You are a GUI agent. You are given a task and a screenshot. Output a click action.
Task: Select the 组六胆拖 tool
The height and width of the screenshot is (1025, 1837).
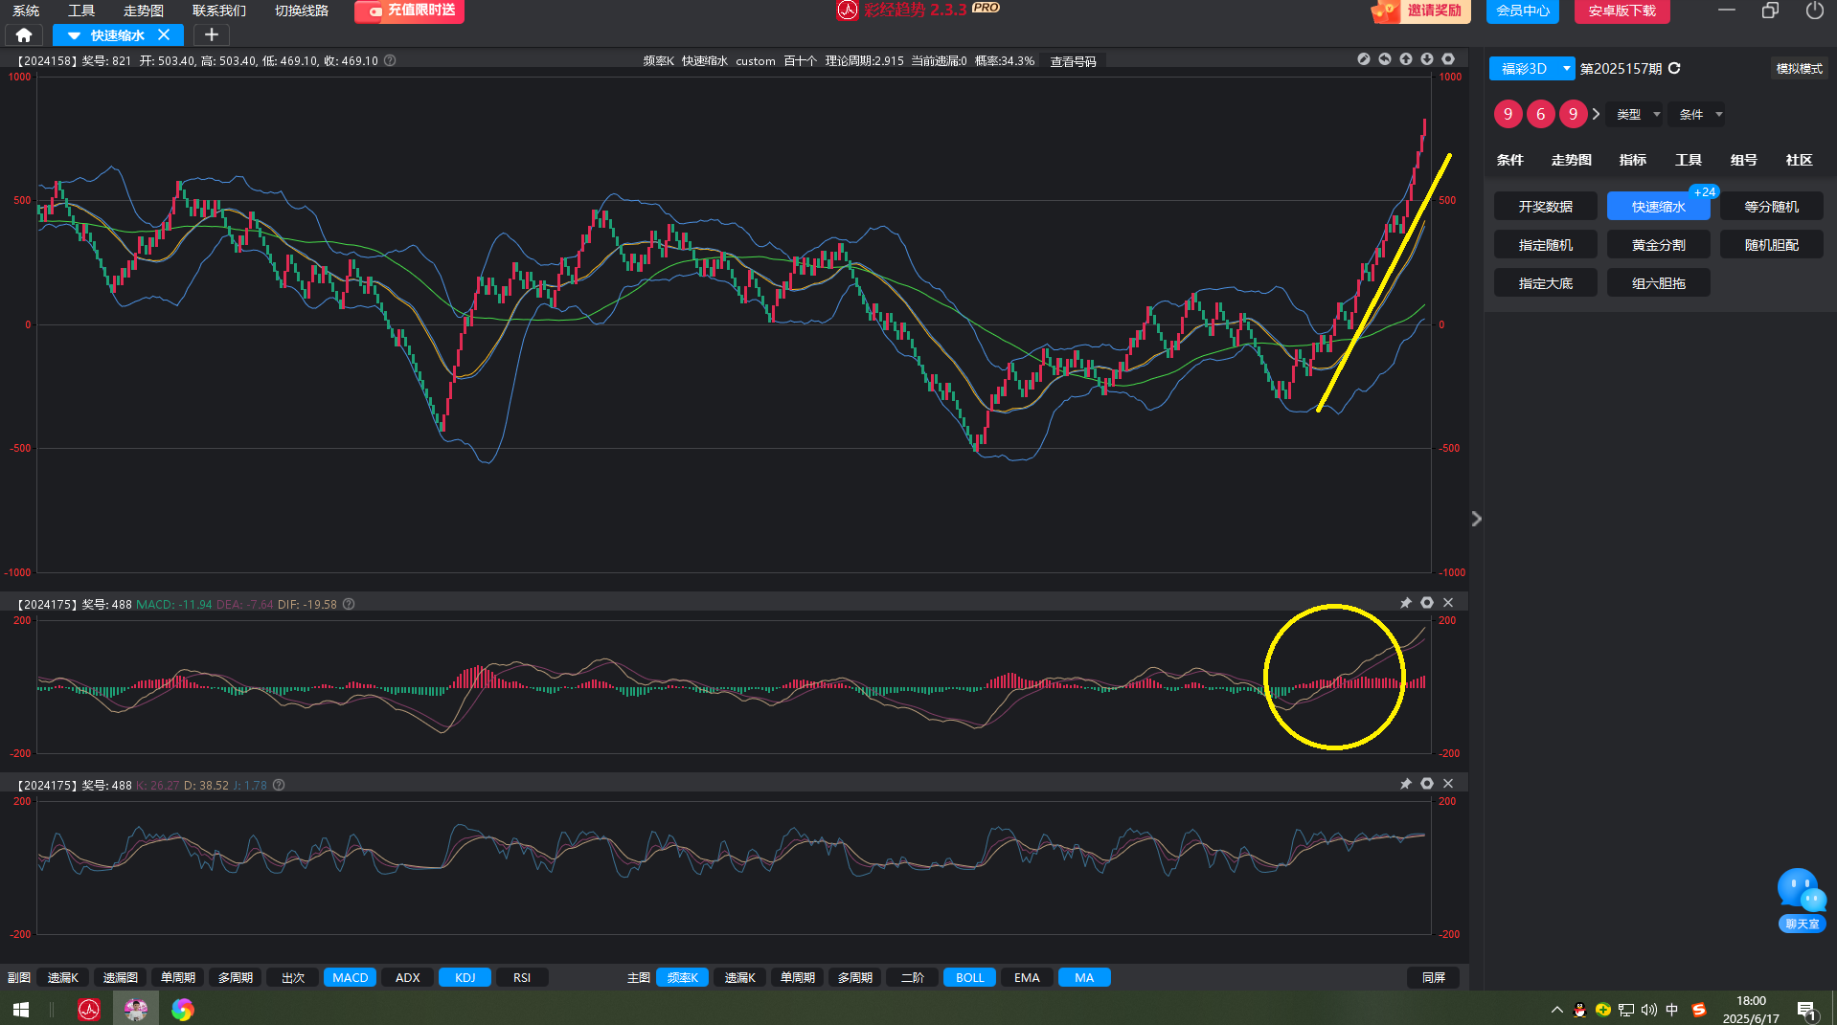click(1659, 282)
